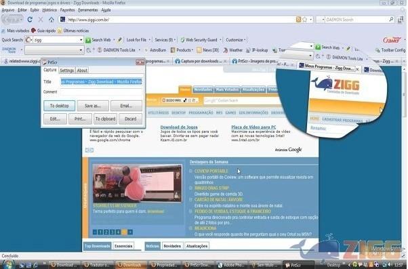Click the home icon in navigation bar
The image size is (408, 269).
[x=52, y=20]
